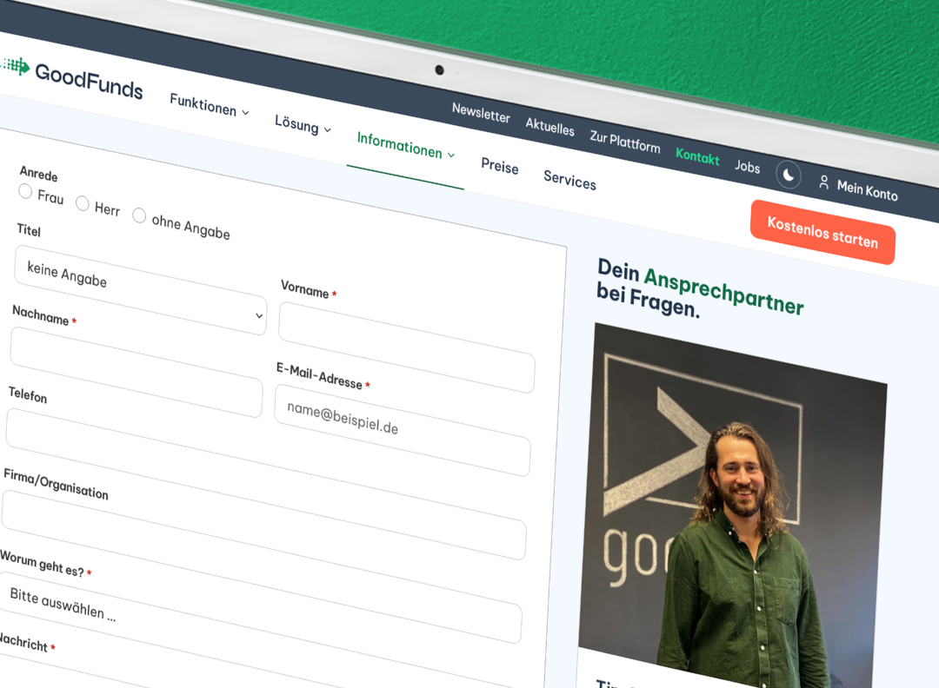939x688 pixels.
Task: Go to the Preise page
Action: 499,166
